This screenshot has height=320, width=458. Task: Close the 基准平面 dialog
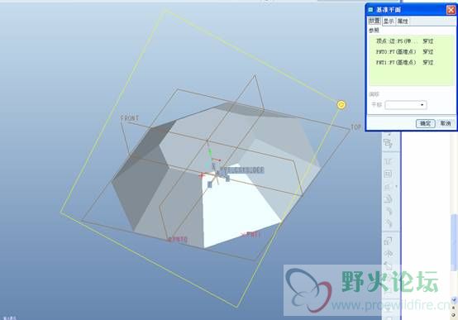[x=451, y=10]
